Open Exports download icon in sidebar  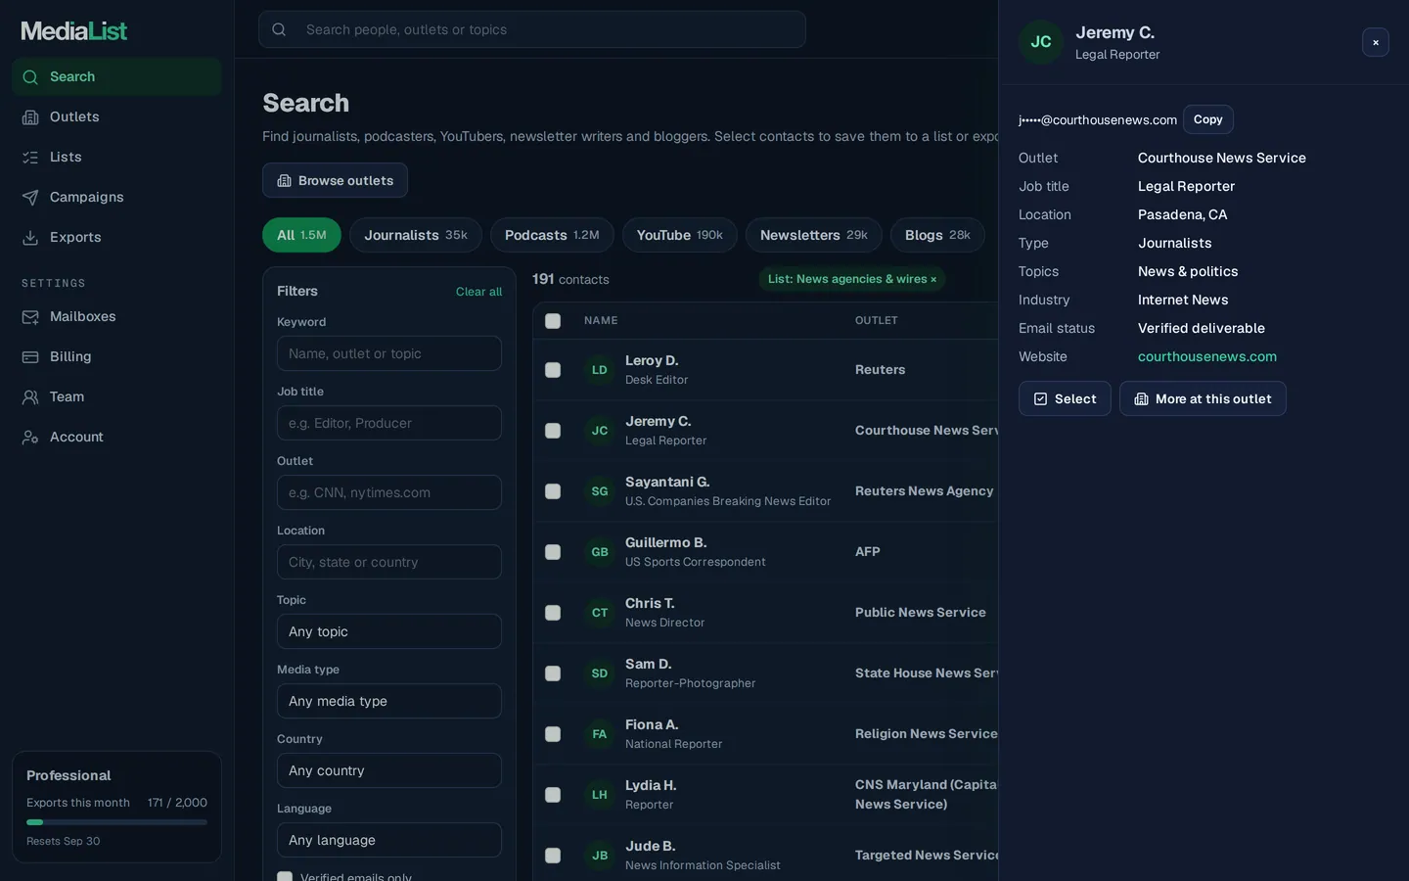coord(30,238)
